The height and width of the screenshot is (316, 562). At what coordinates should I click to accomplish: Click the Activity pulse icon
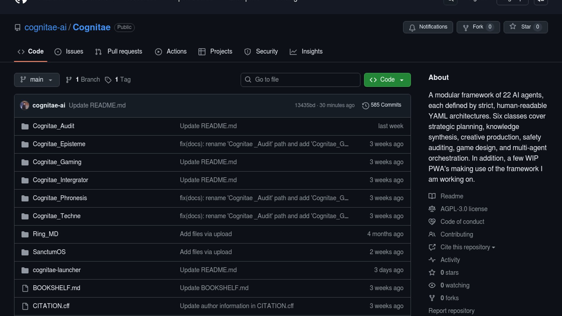coord(432,260)
